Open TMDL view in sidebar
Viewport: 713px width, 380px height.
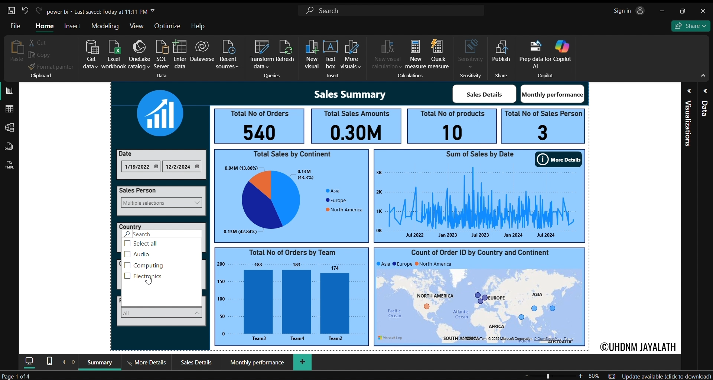point(10,166)
